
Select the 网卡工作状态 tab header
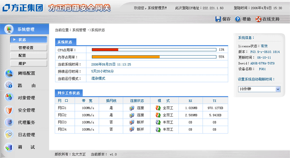click(69, 93)
